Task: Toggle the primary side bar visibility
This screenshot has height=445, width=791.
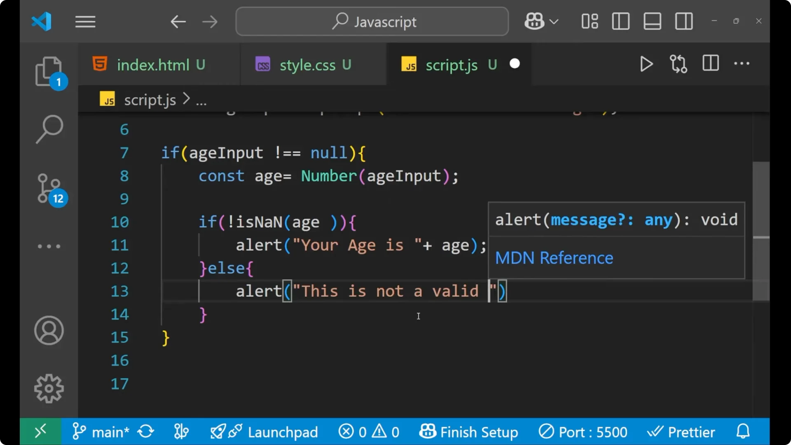Action: tap(620, 21)
